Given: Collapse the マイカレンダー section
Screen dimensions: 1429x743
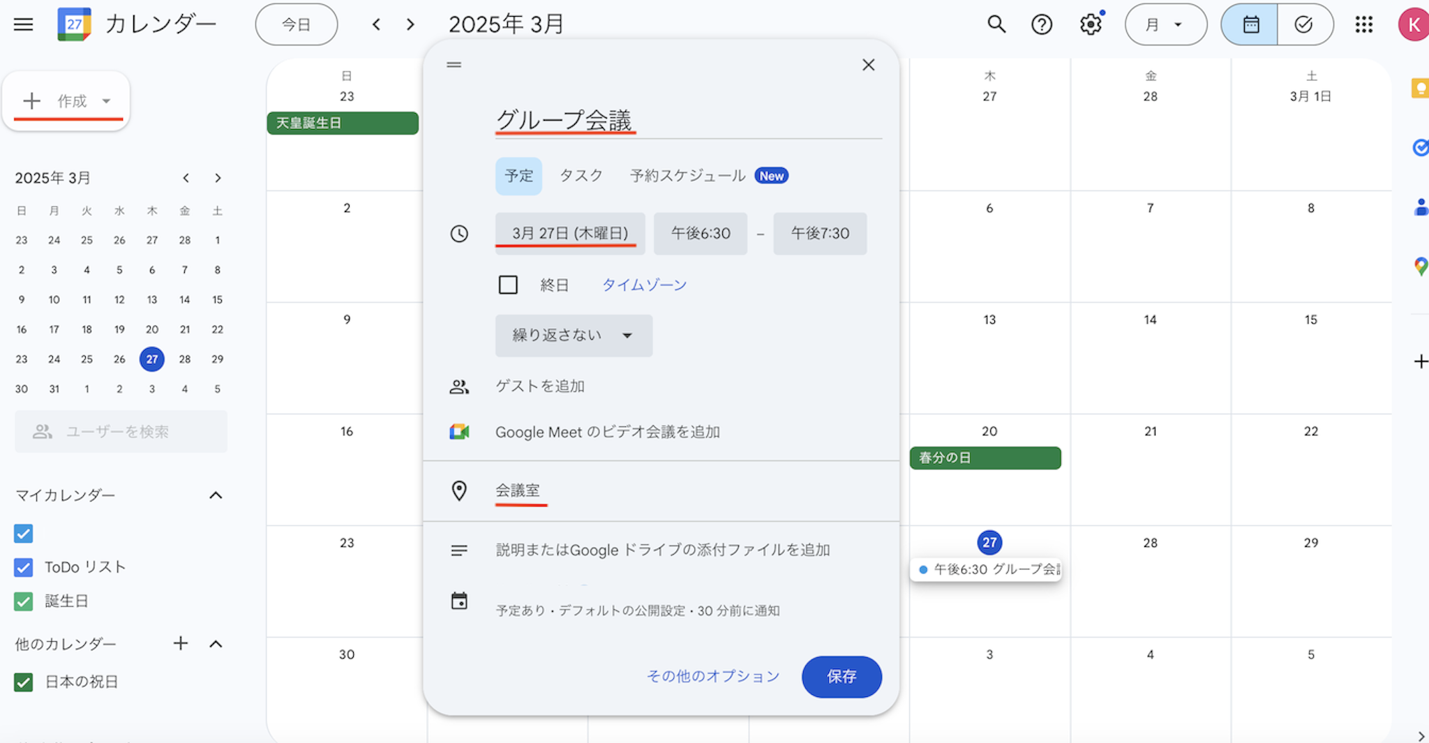Looking at the screenshot, I should 216,495.
